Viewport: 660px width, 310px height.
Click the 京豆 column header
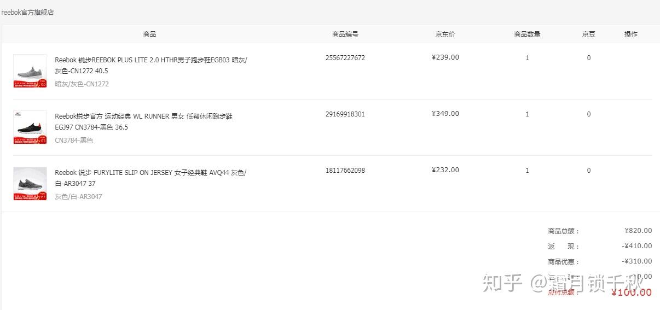pyautogui.click(x=588, y=34)
